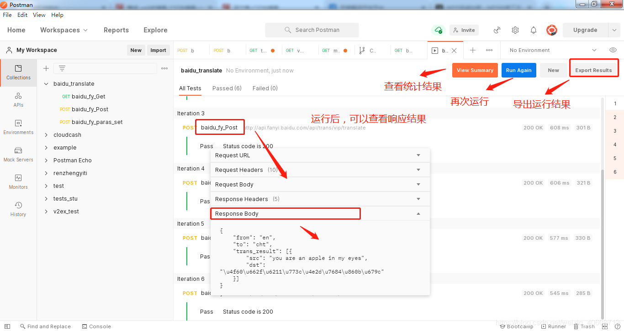The height and width of the screenshot is (331, 624).
Task: Open the Environments sidebar panel
Action: 18,127
